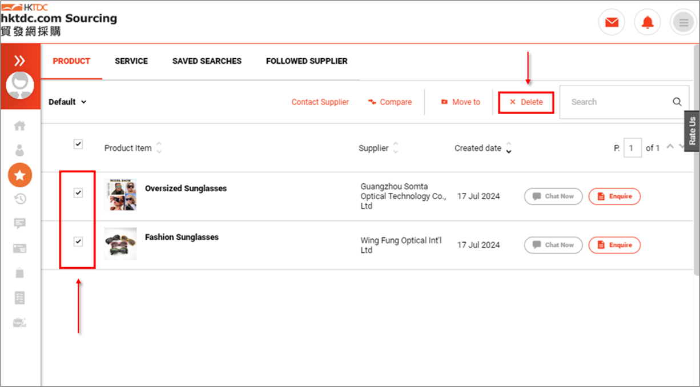The image size is (700, 387).
Task: Open the Rate Us side tab
Action: point(692,131)
